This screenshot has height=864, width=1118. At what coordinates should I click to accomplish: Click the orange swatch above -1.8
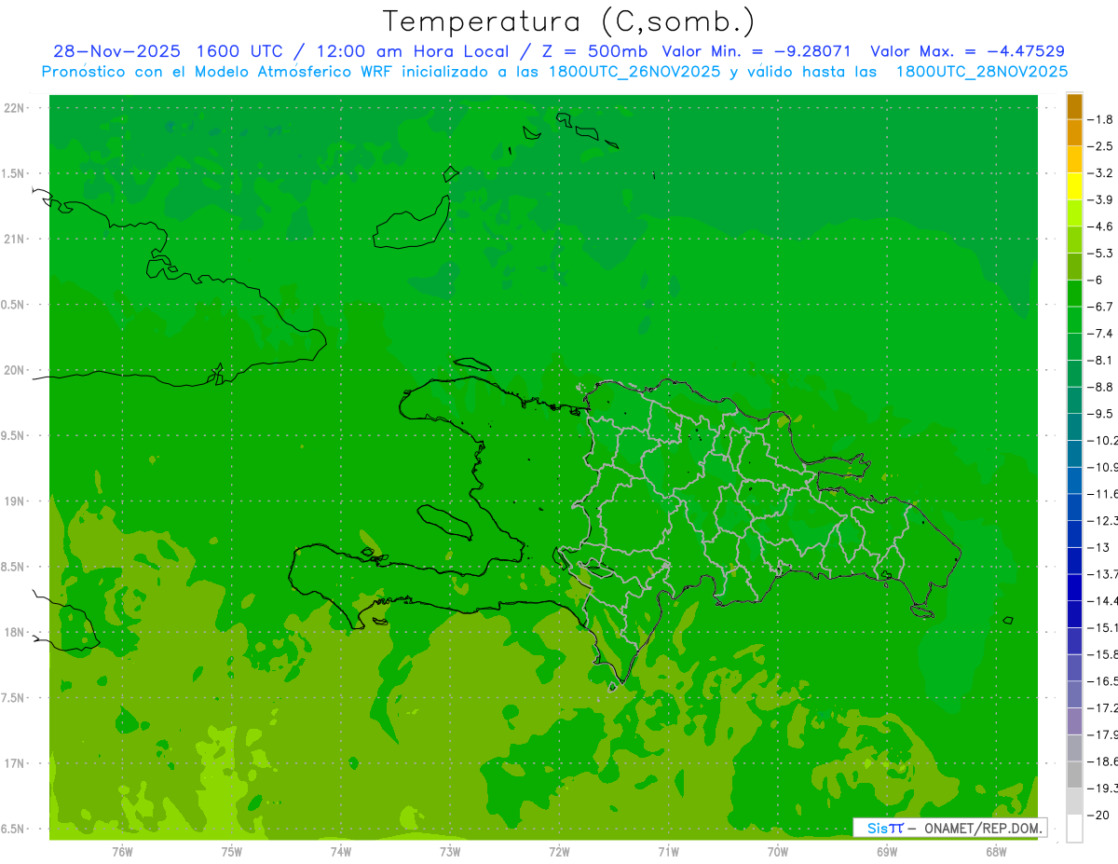(x=1074, y=106)
